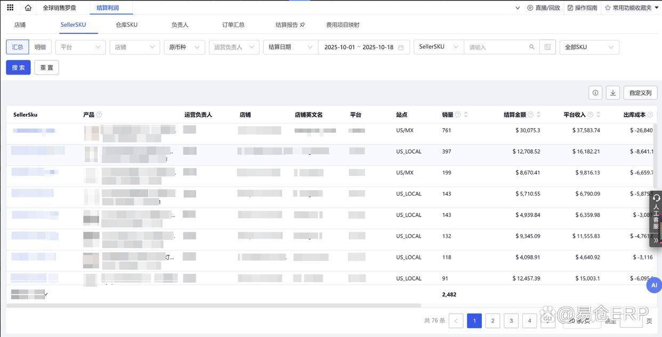Open the batch input icon beside search field
Image resolution: width=662 pixels, height=337 pixels.
547,47
